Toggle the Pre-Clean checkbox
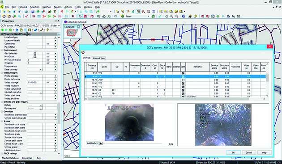Screen dimensions: 282x164 pos(35,57)
